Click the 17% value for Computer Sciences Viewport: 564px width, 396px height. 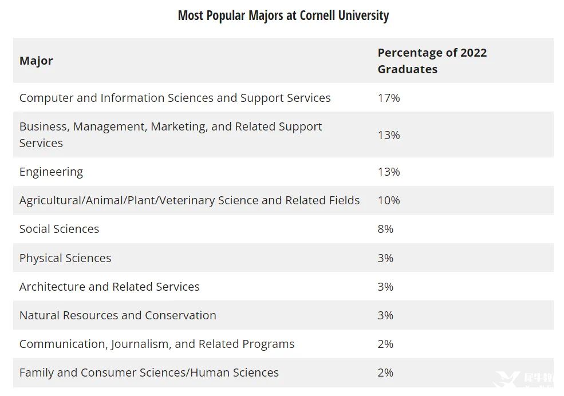389,98
